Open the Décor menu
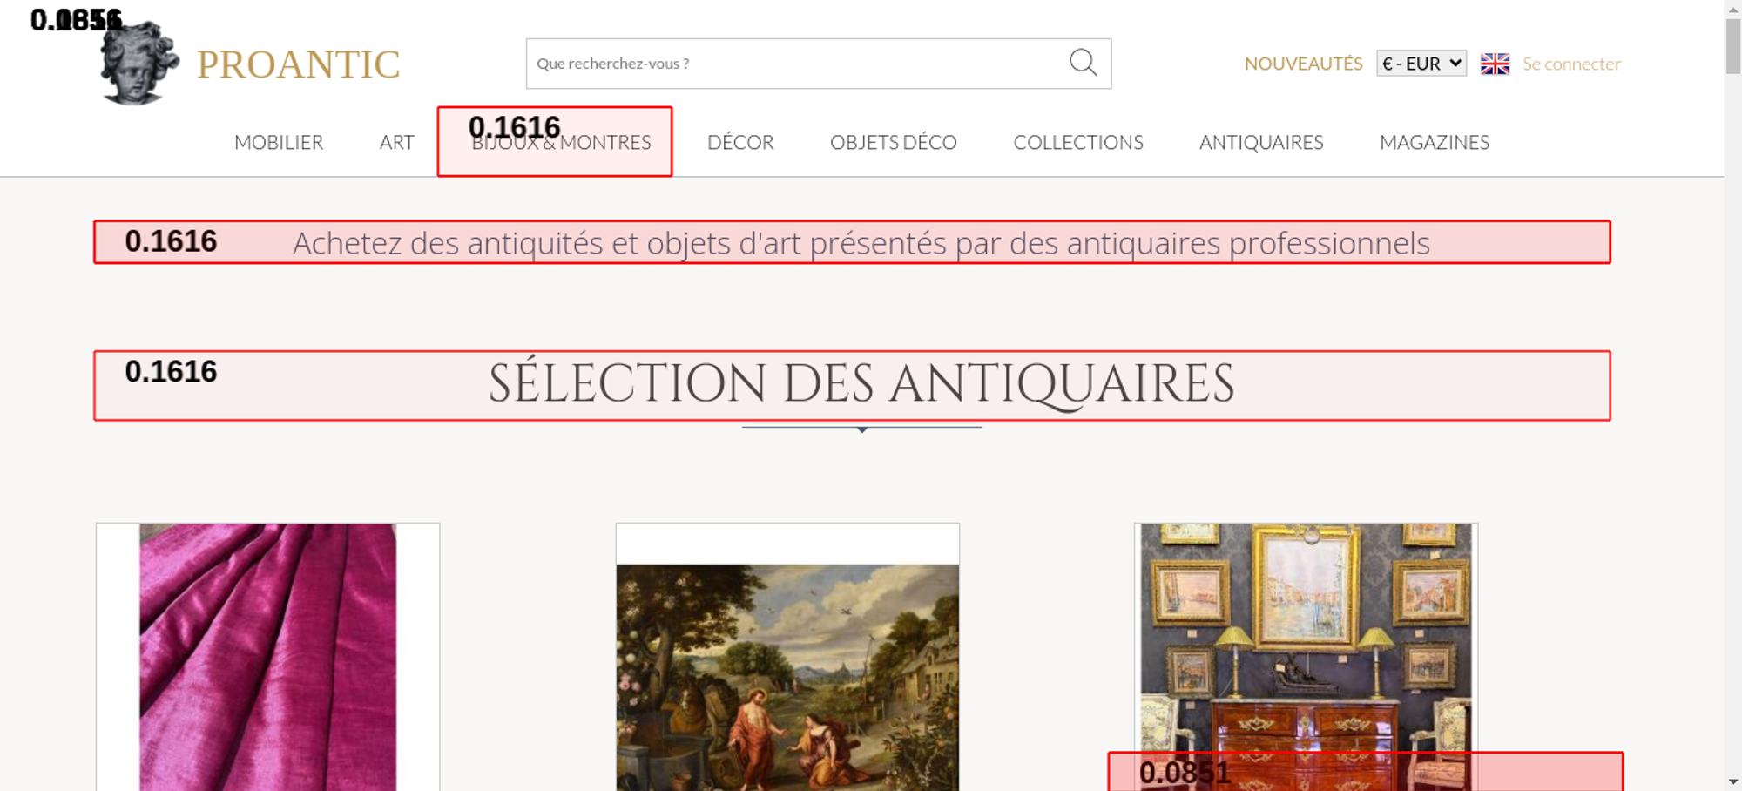Screen dimensions: 1742x791 point(739,142)
